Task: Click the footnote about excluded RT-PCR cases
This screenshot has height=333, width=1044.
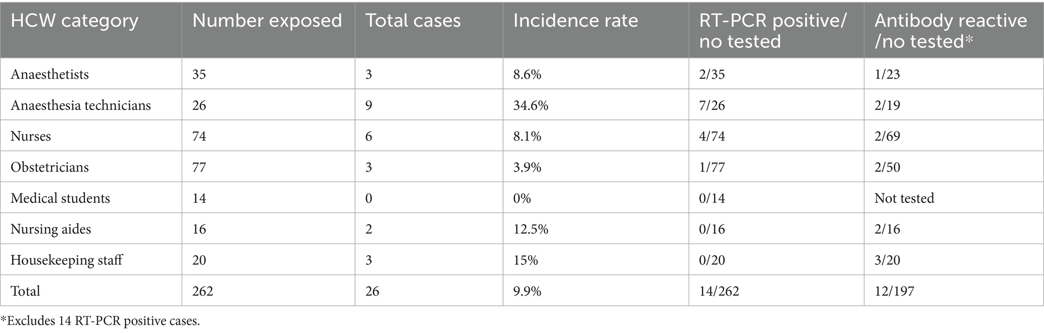Action: [100, 321]
